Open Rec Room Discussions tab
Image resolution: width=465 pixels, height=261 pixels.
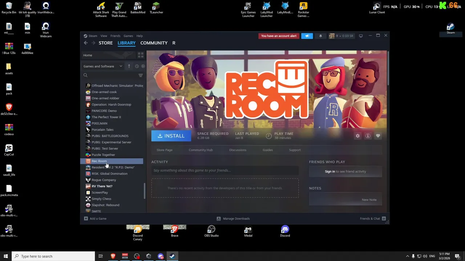click(x=238, y=150)
